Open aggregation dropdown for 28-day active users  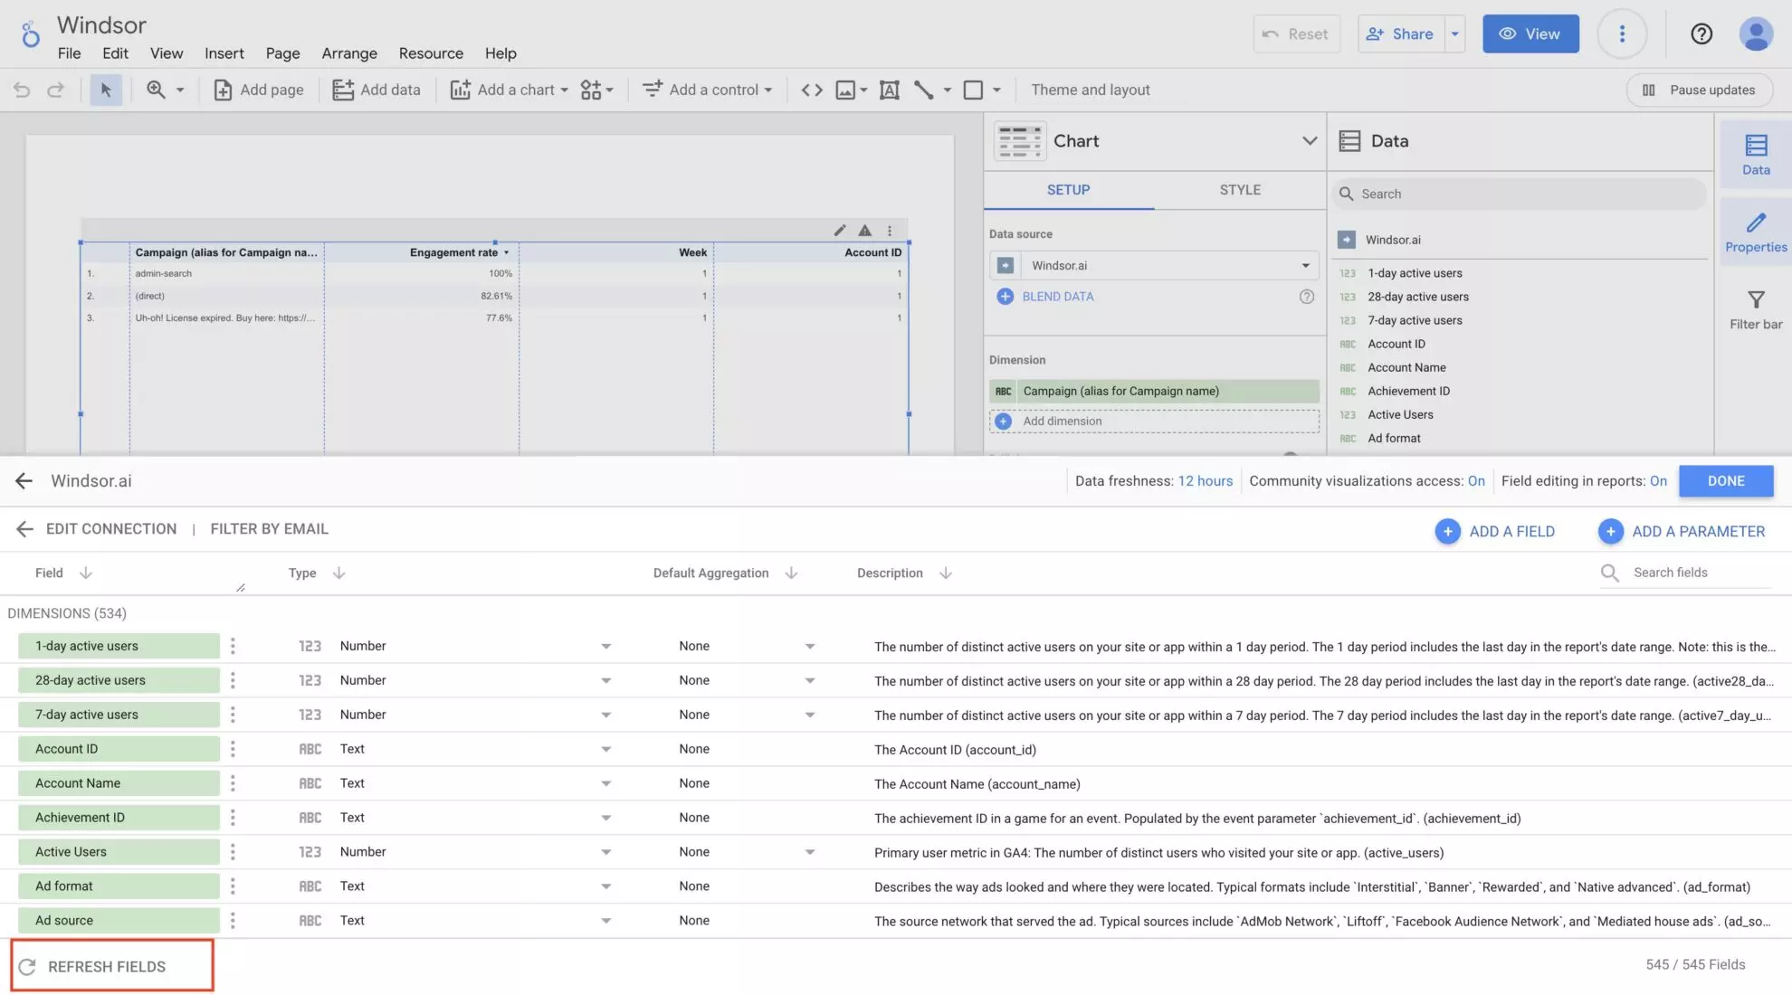pos(809,680)
